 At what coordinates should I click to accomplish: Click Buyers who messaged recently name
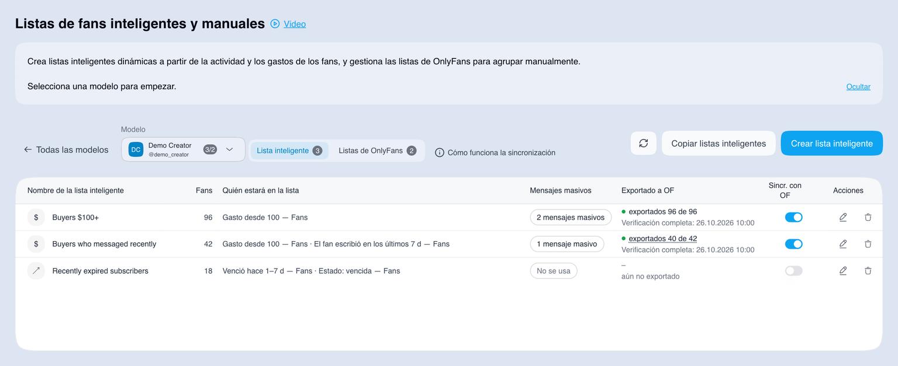click(104, 244)
